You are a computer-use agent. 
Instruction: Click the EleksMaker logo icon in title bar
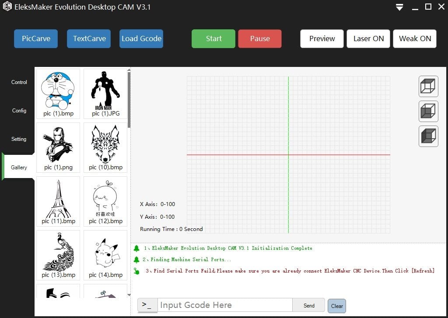click(7, 6)
